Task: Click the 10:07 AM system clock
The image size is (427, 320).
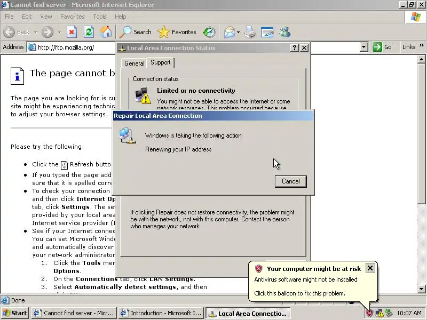Action: (409, 313)
